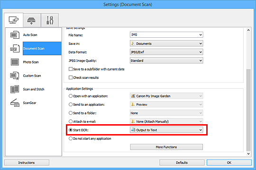Screen dimensions: 256x170
Task: Click the Auto Scan icon
Action: click(x=15, y=34)
